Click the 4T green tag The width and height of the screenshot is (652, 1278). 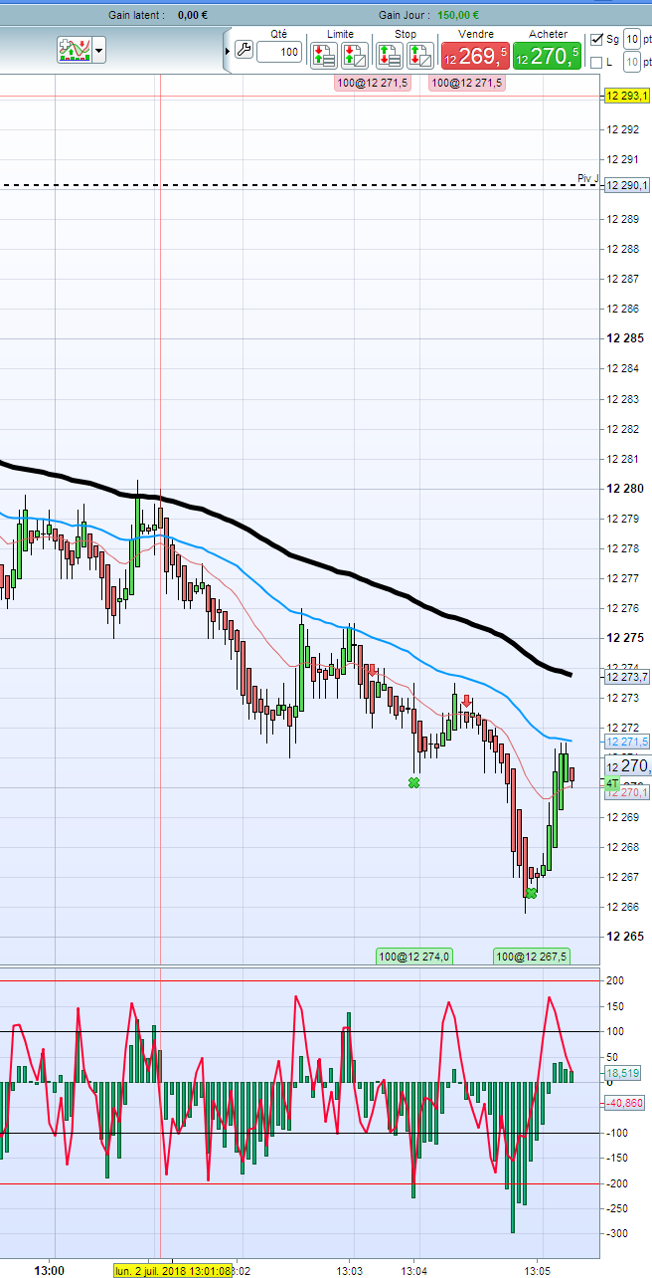pos(611,784)
